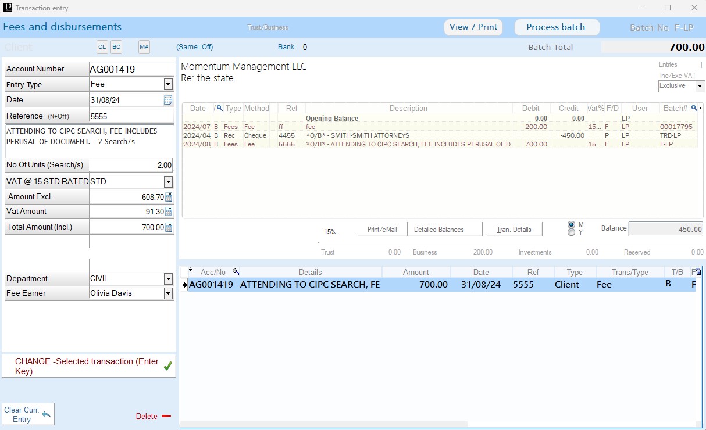Open the Inc/Exc VAT Exclusive dropdown

point(700,86)
